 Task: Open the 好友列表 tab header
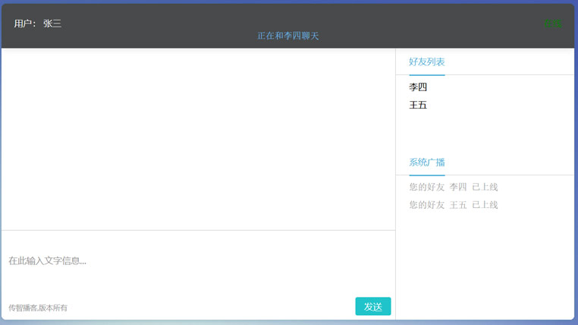(427, 62)
